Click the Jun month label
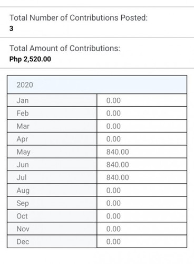The height and width of the screenshot is (264, 194). (x=23, y=165)
